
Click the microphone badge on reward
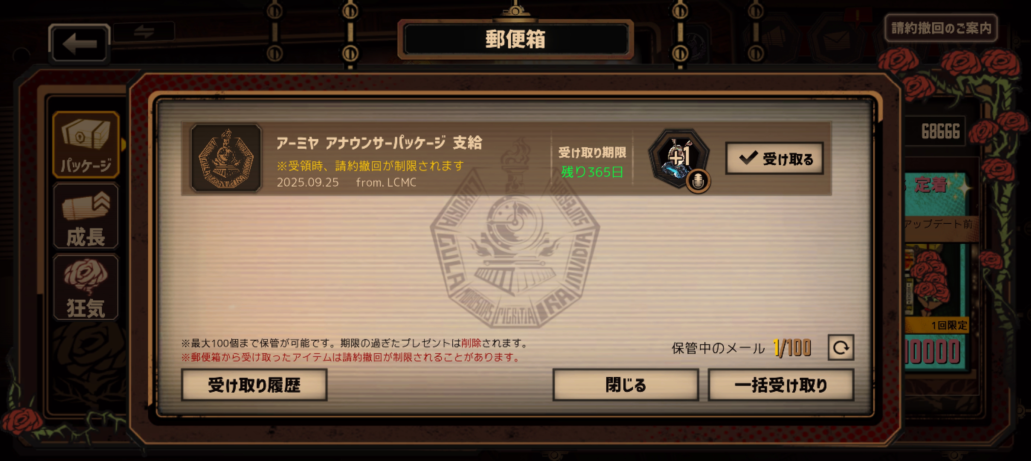pyautogui.click(x=698, y=181)
